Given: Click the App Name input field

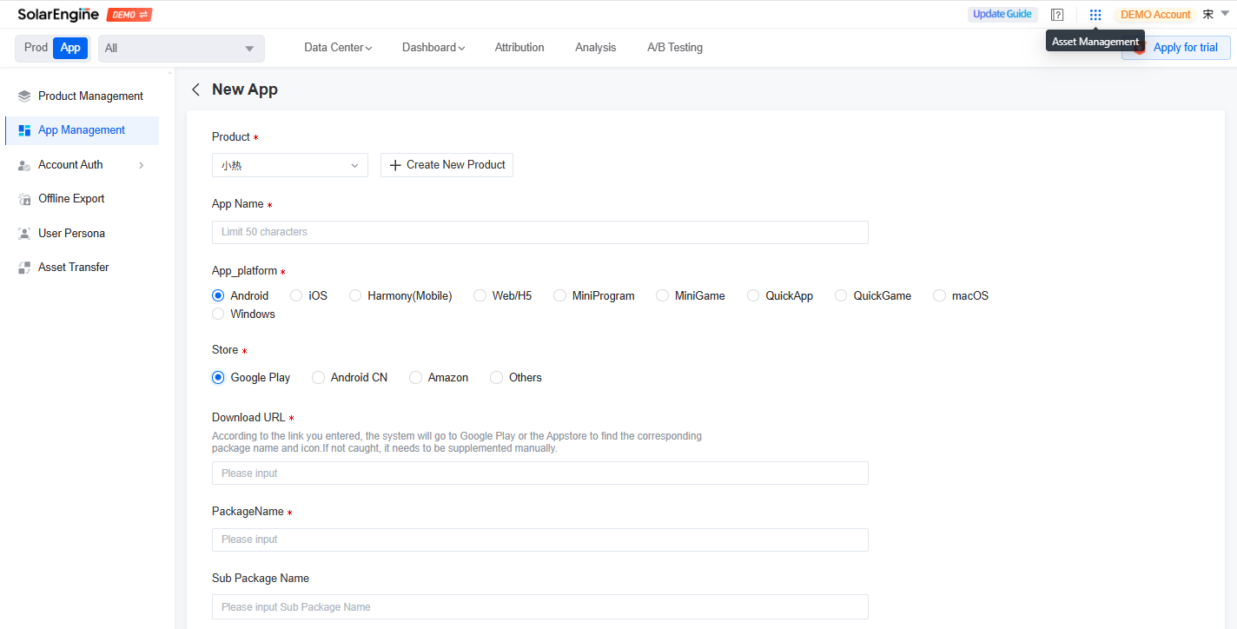Looking at the screenshot, I should 539,232.
